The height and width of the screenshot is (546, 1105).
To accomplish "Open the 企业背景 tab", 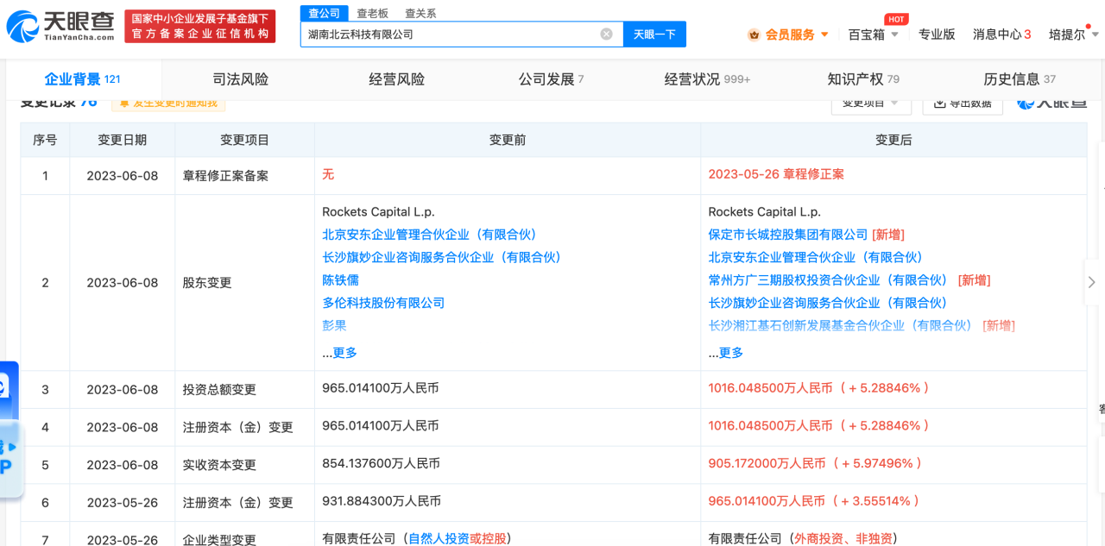I will (83, 79).
